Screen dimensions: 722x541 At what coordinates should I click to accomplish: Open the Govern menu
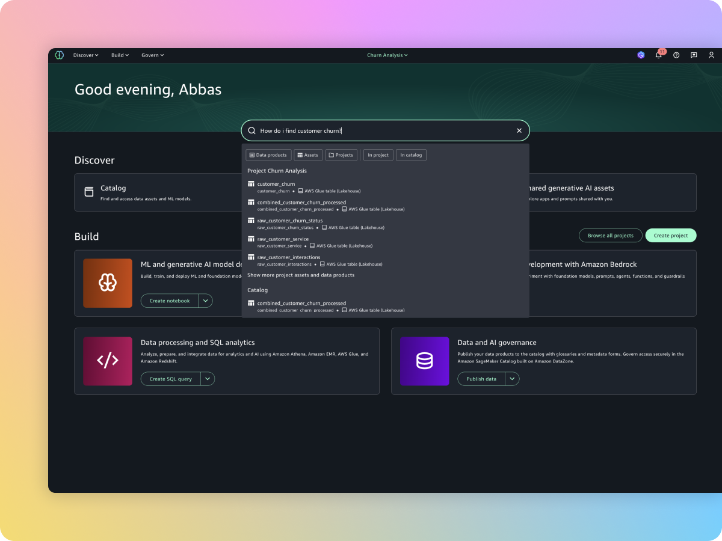click(x=152, y=55)
